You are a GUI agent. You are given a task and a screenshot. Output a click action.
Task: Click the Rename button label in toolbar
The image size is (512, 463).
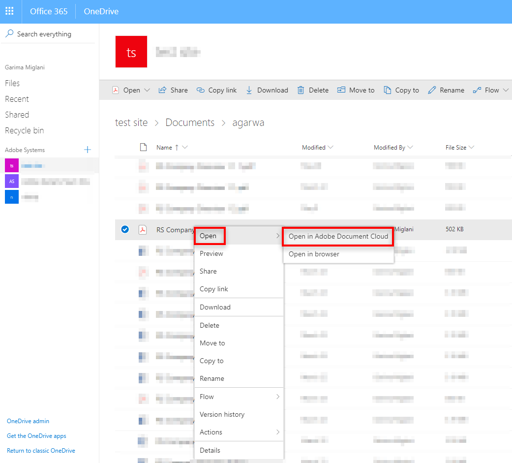452,90
